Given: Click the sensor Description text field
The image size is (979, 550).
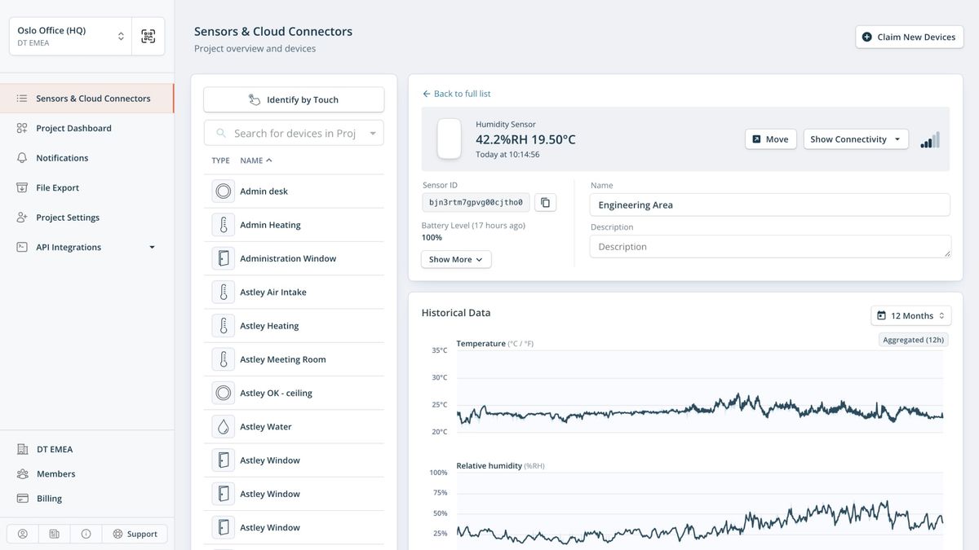Looking at the screenshot, I should tap(769, 247).
